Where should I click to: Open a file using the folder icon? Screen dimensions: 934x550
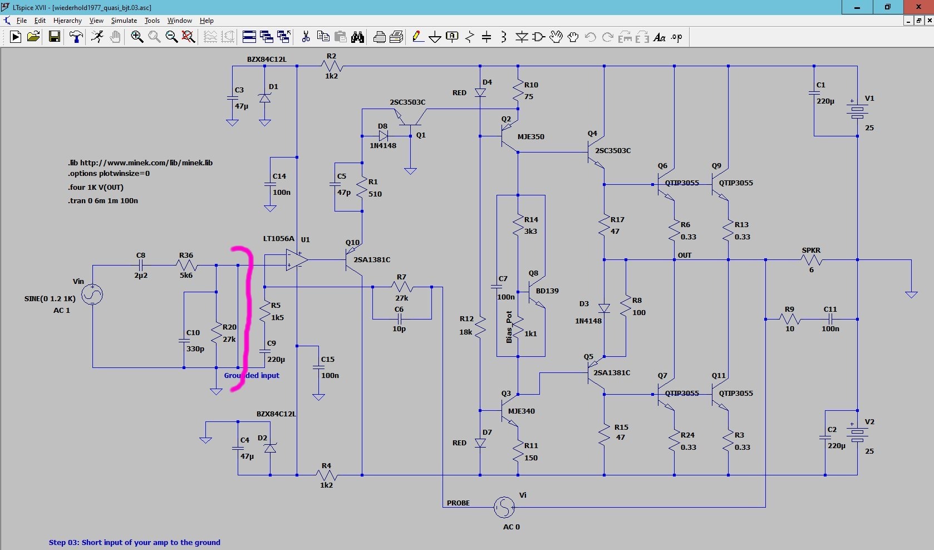tap(33, 37)
